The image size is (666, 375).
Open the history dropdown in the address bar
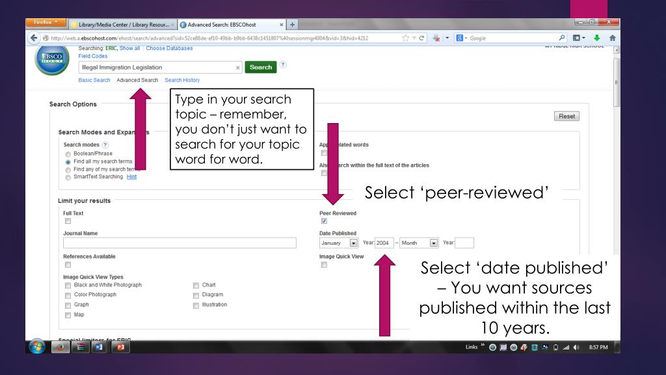[x=414, y=38]
